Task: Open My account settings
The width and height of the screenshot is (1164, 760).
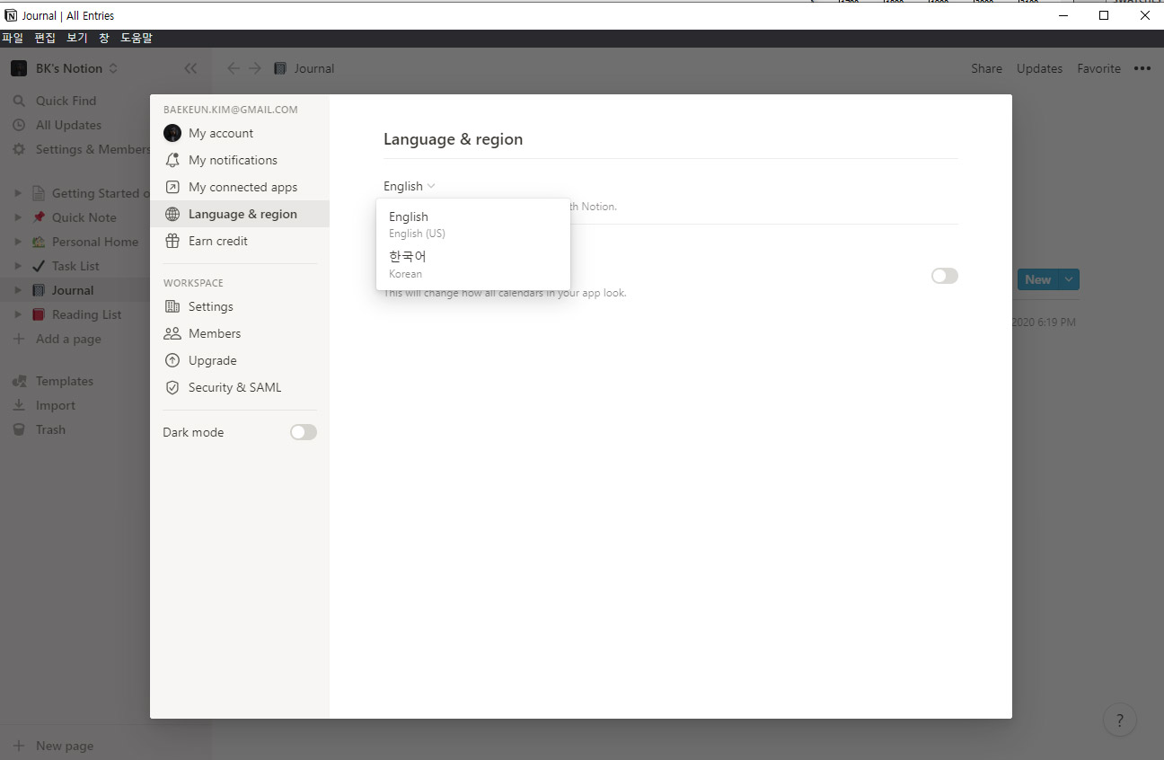Action: [240, 133]
